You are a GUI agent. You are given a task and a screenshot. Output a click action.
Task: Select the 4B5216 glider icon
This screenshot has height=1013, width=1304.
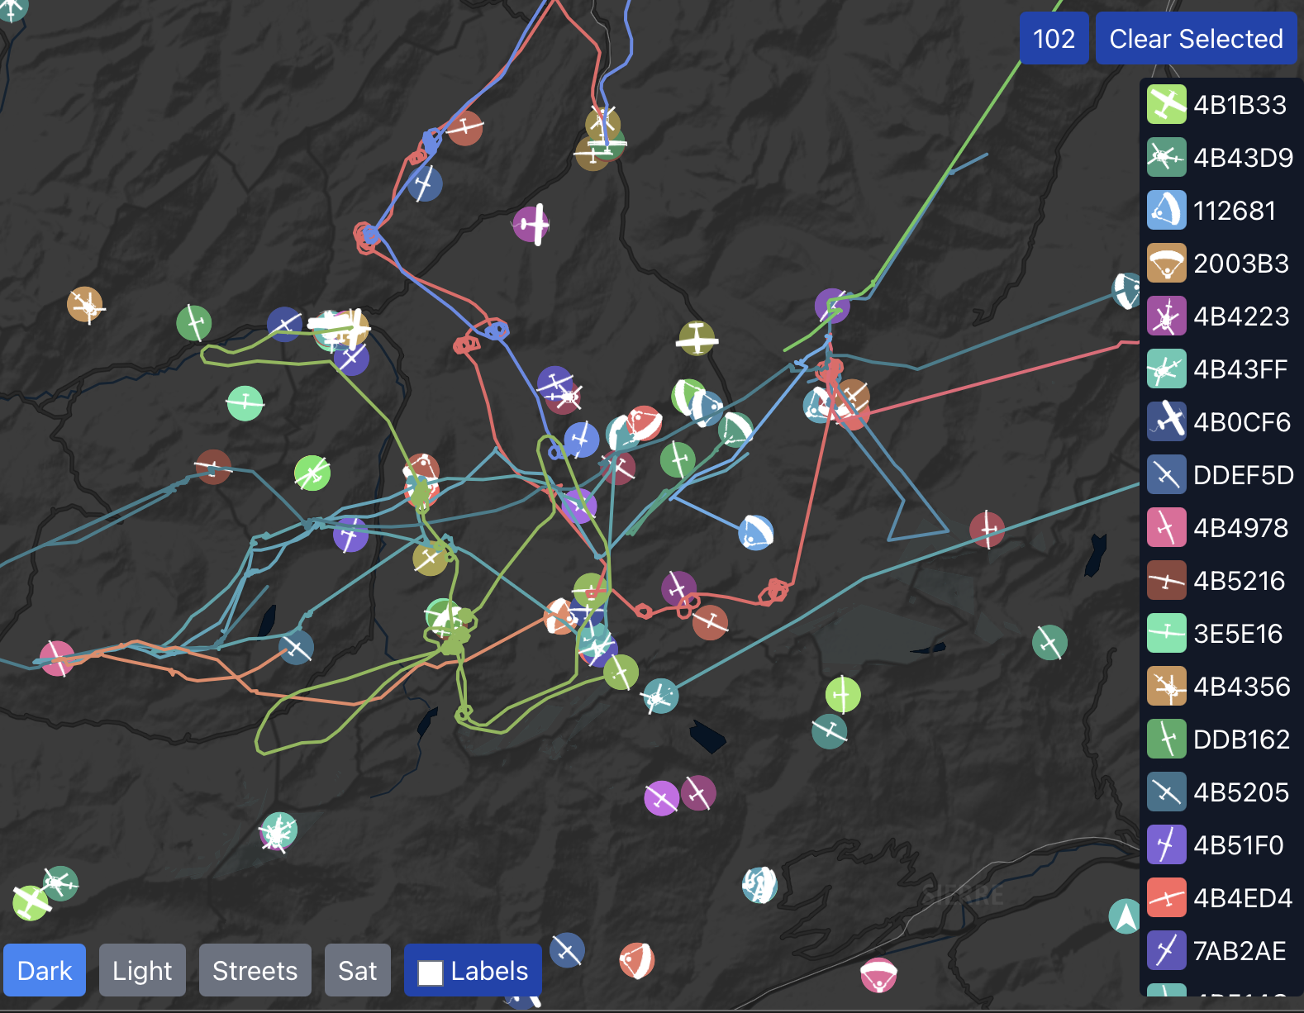tap(1166, 581)
